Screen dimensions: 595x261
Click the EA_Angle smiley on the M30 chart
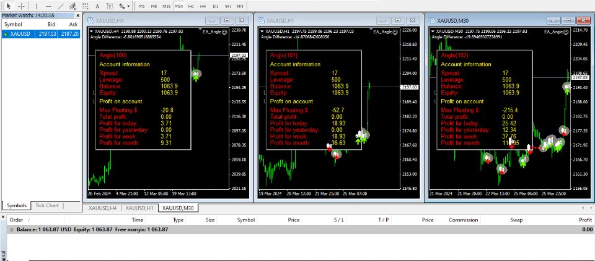[x=566, y=32]
